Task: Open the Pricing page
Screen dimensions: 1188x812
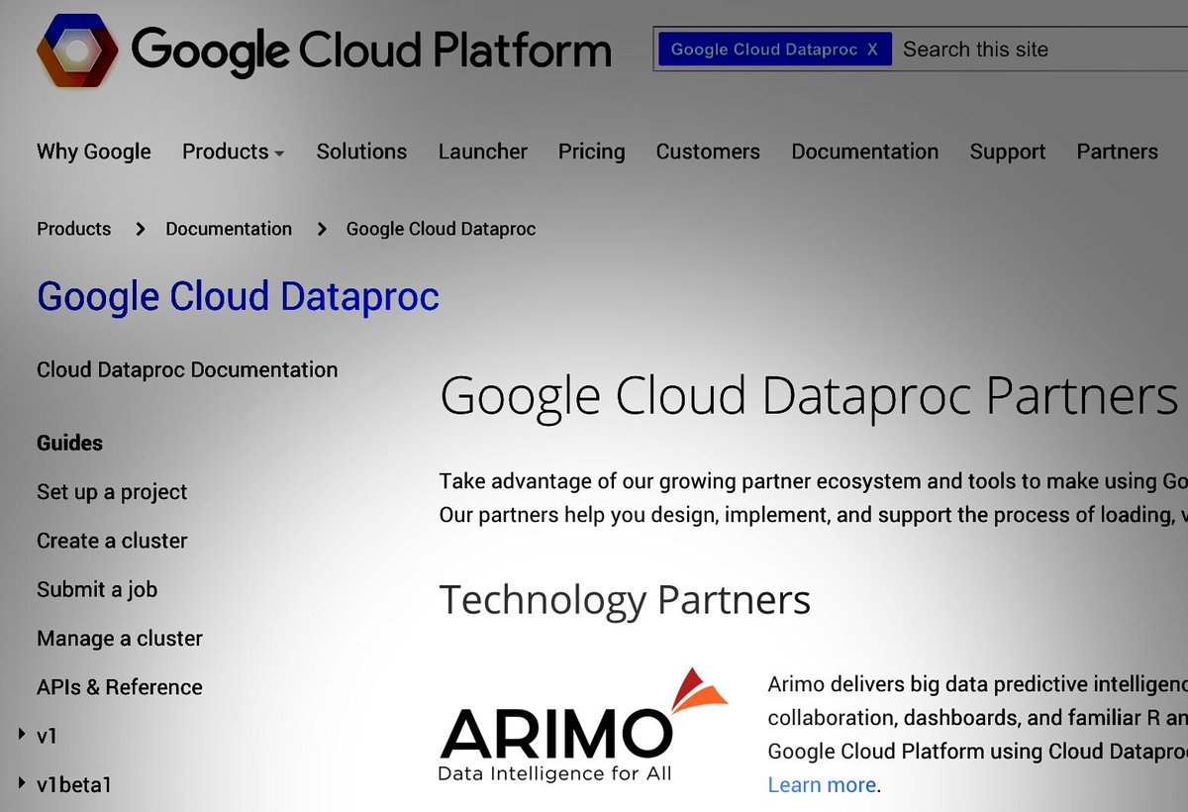Action: coord(591,152)
